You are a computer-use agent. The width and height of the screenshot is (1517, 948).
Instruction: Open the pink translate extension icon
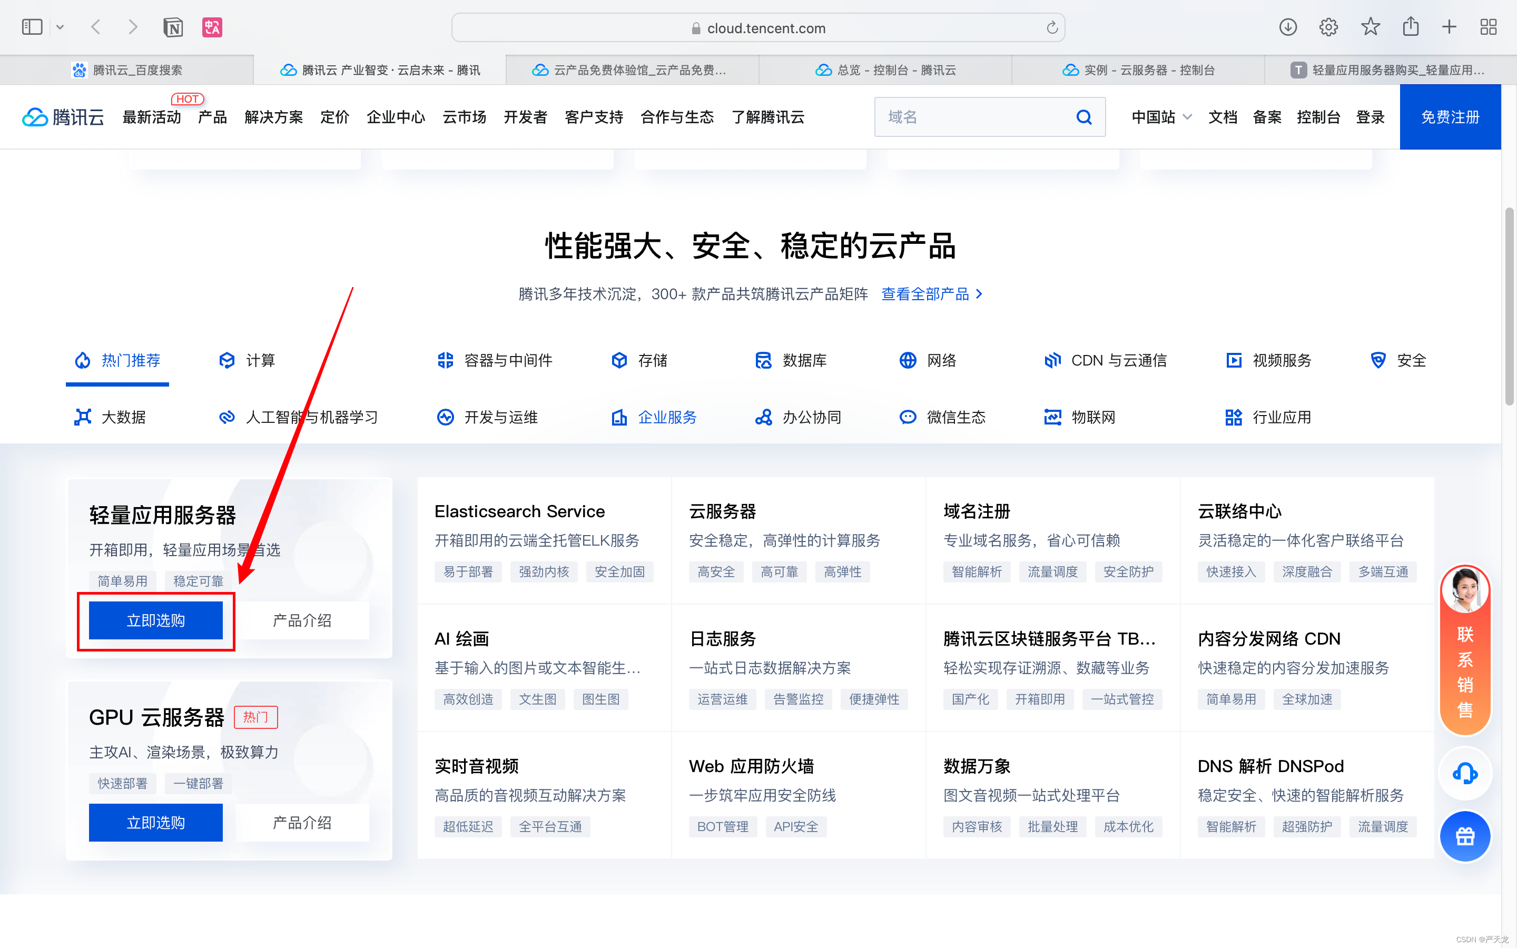(212, 27)
